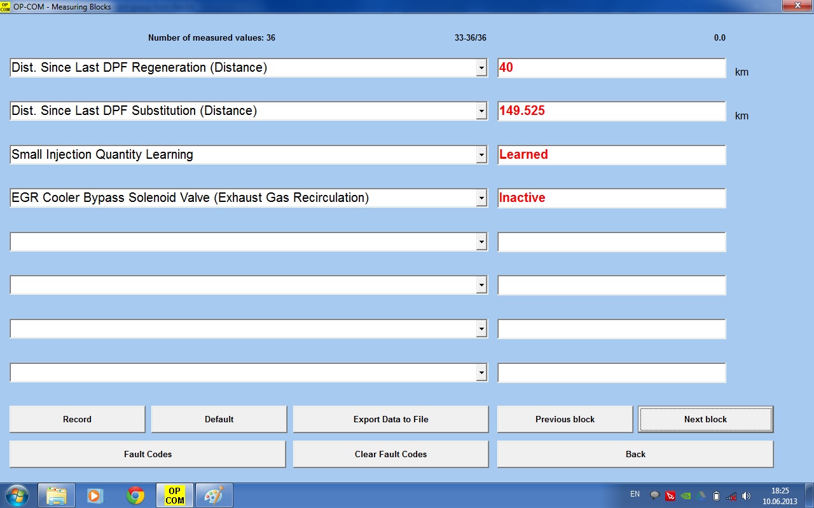Screen dimensions: 814x508
Task: Click the EN language indicator
Action: [635, 494]
